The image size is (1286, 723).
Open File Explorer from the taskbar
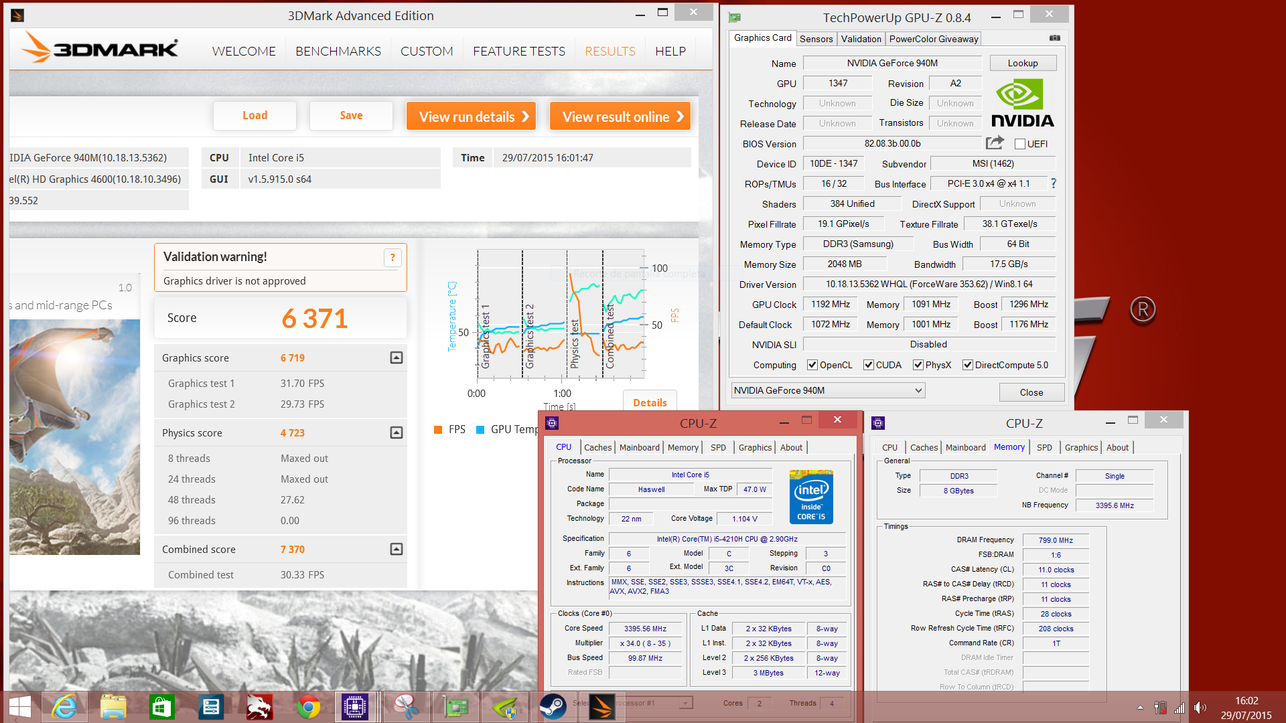coord(113,707)
